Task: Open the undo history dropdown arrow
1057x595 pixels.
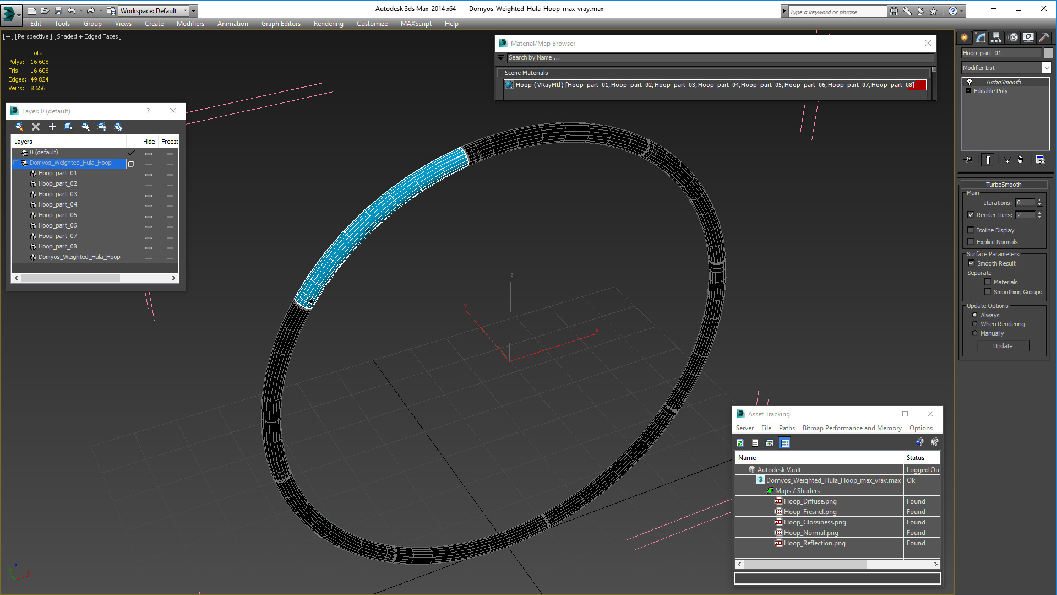Action: pos(81,10)
